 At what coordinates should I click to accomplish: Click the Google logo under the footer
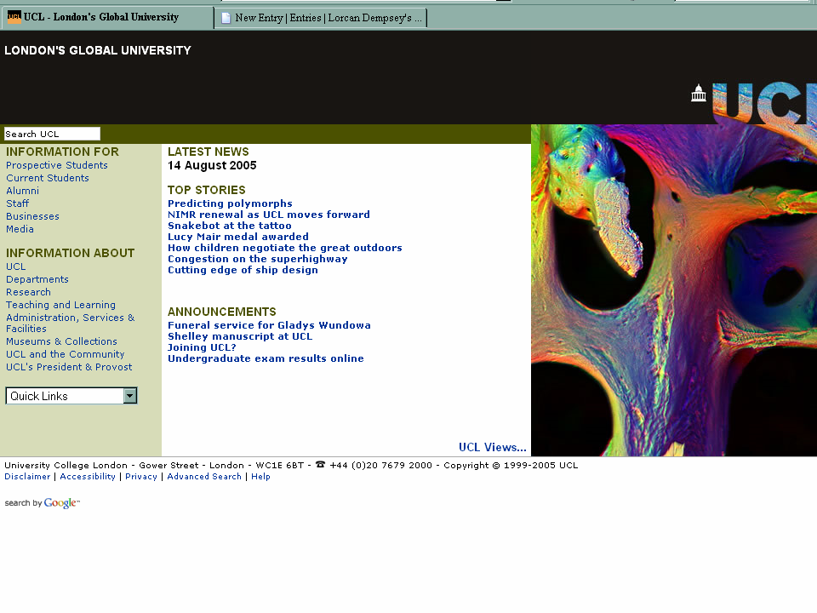61,503
